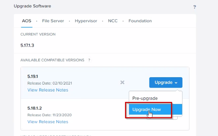The width and height of the screenshot is (218, 136).
Task: Select the 5.19.1 version heading
Action: pos(32,76)
